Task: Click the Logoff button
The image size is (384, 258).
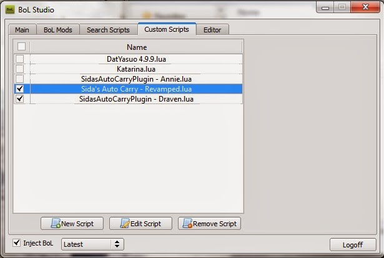Action: point(353,244)
